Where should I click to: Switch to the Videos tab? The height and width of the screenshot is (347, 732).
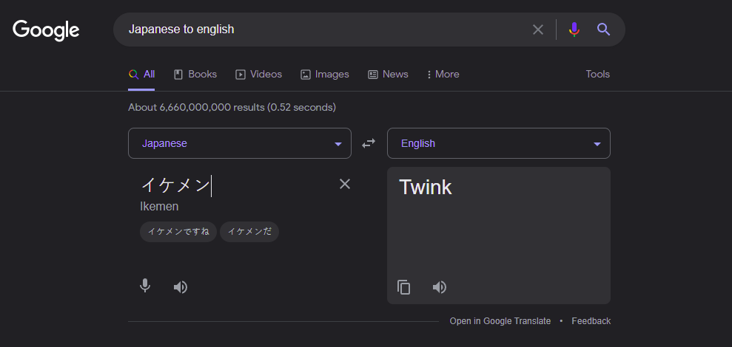[258, 74]
